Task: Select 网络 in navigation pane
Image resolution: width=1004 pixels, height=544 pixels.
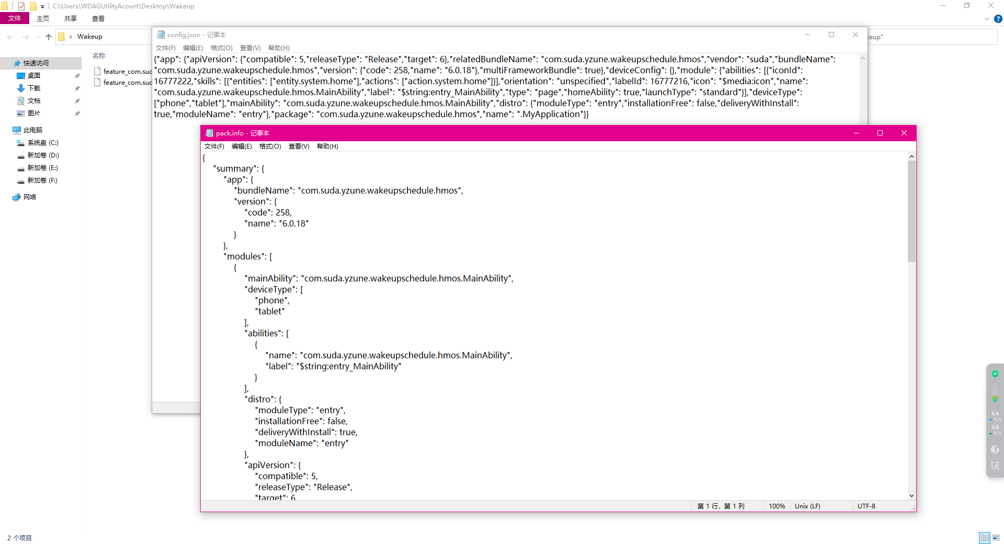Action: coord(29,197)
